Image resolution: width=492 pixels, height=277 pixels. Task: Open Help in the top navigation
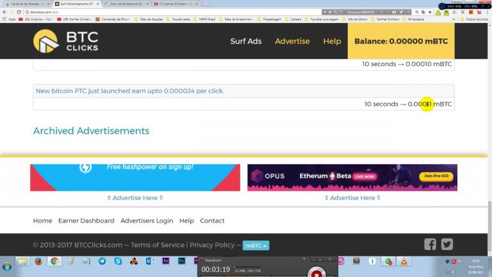pyautogui.click(x=332, y=41)
